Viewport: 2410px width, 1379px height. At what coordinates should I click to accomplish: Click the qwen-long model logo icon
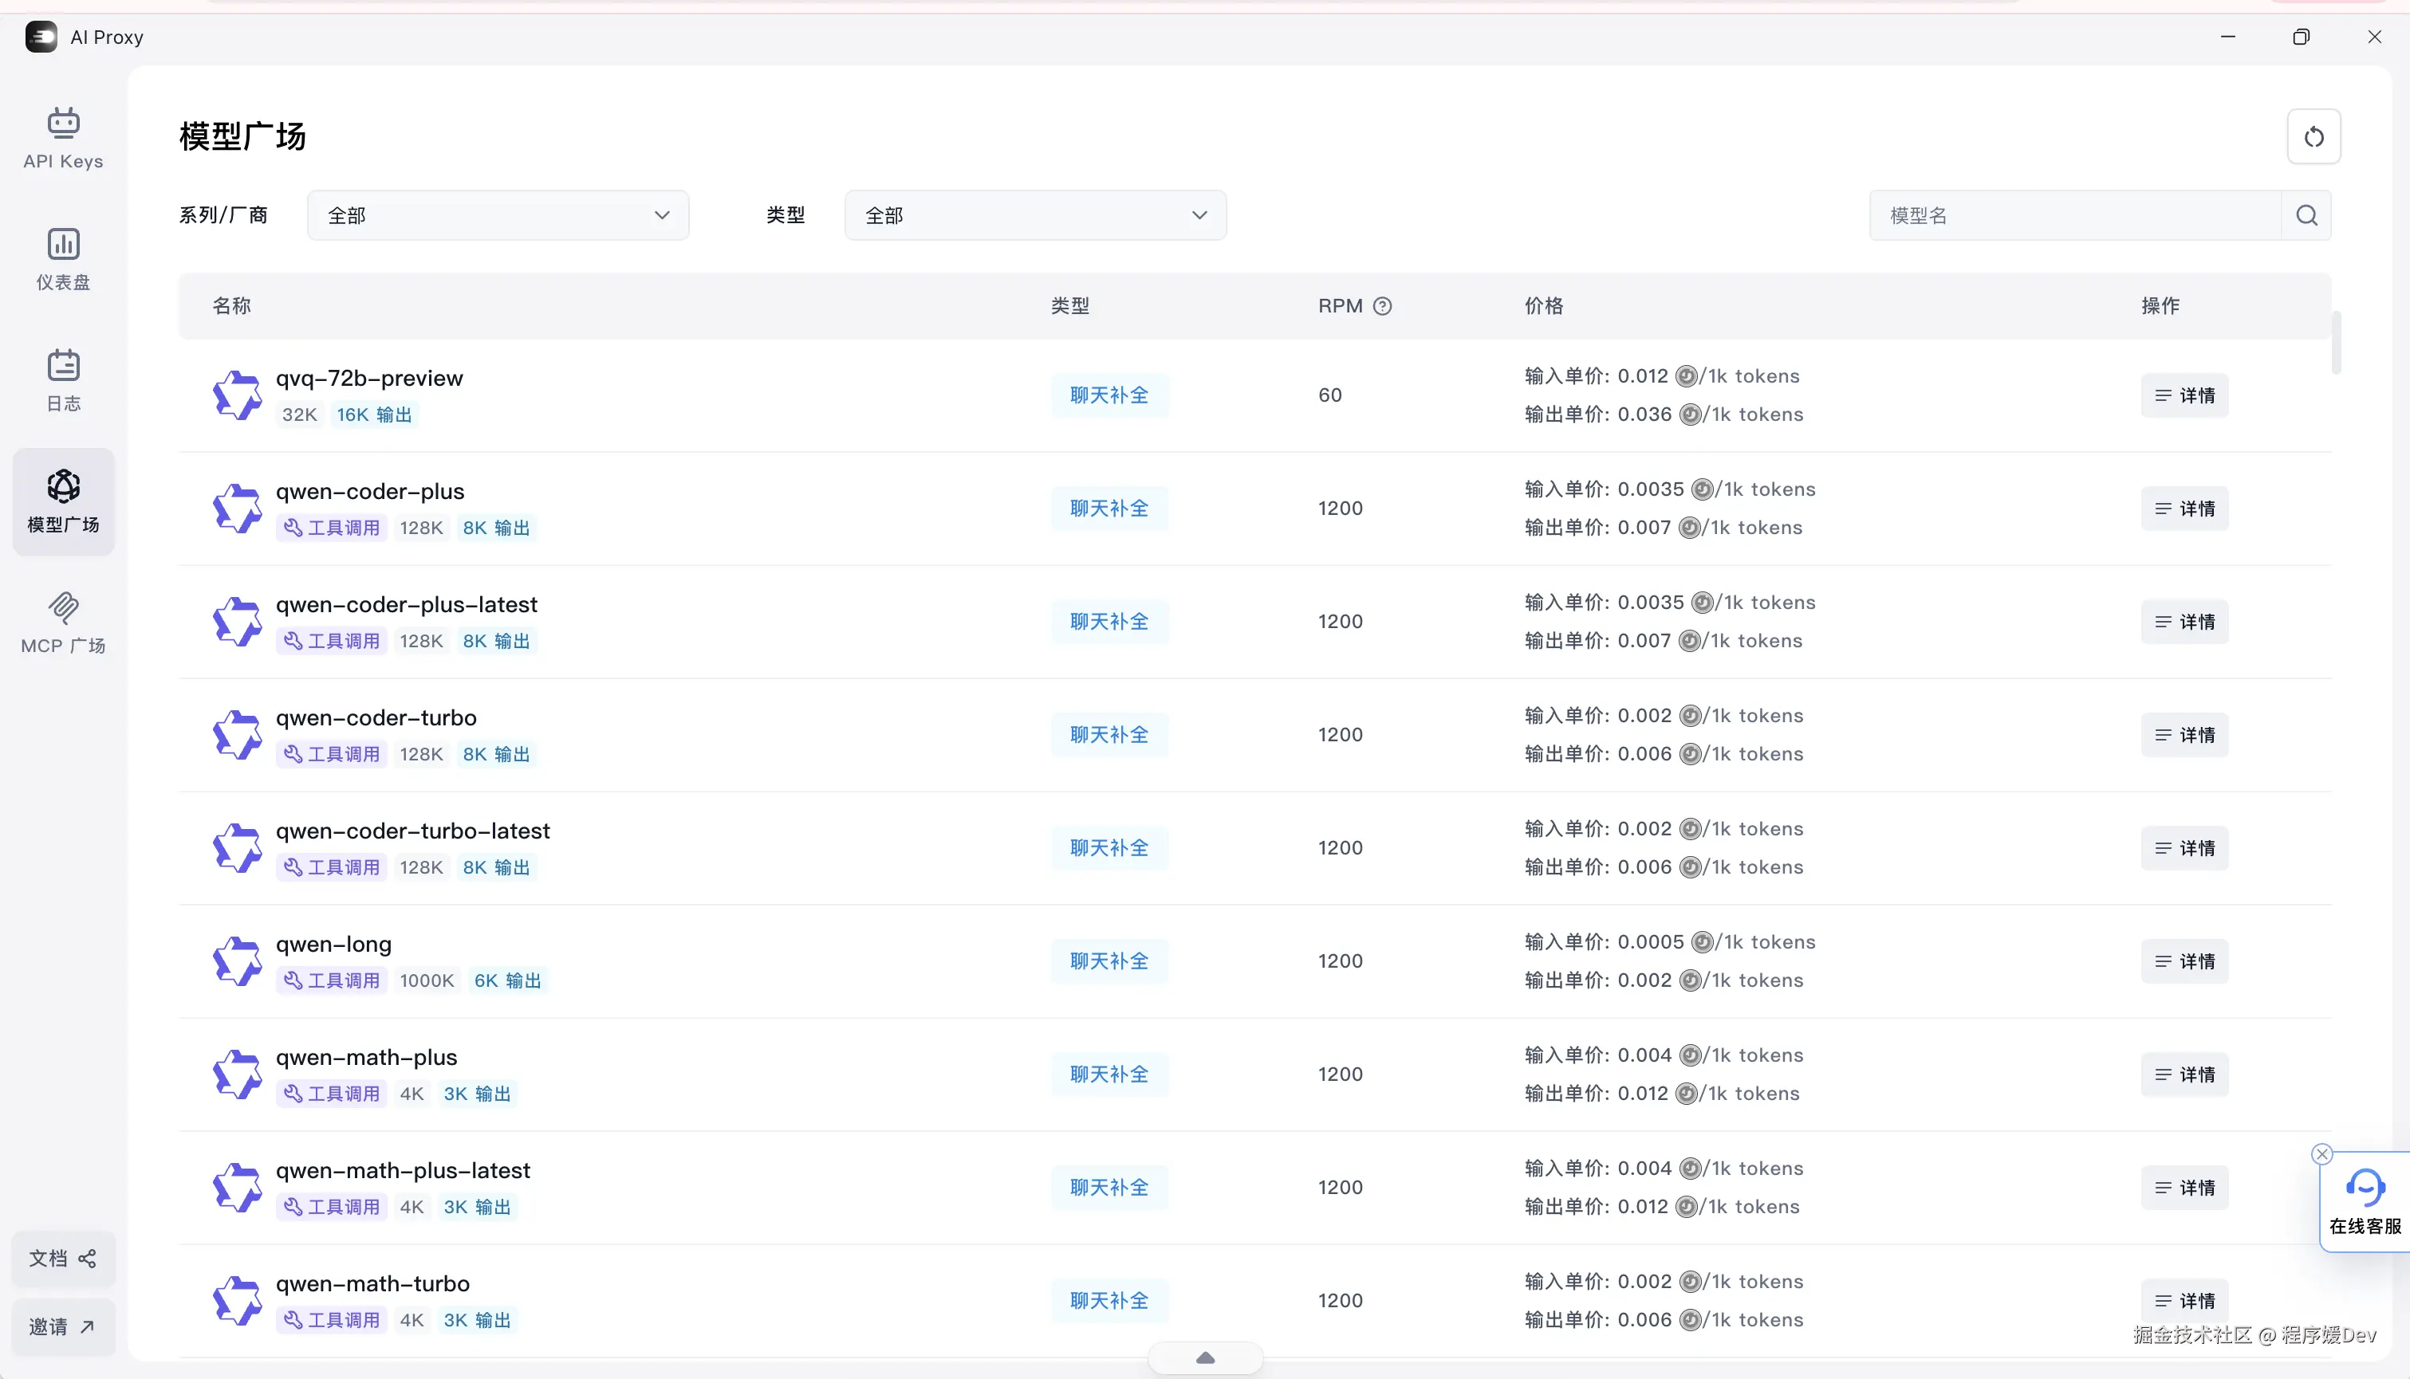point(237,961)
